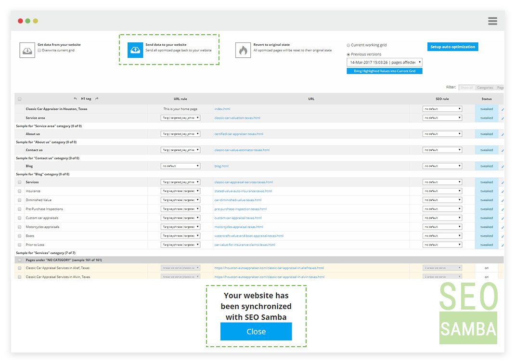Open the previous versions date dropdown
This screenshot has height=364, width=515.
(385, 62)
